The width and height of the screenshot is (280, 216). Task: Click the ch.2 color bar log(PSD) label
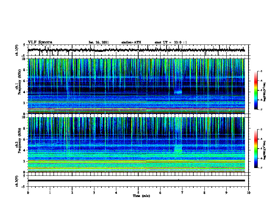[265, 150]
